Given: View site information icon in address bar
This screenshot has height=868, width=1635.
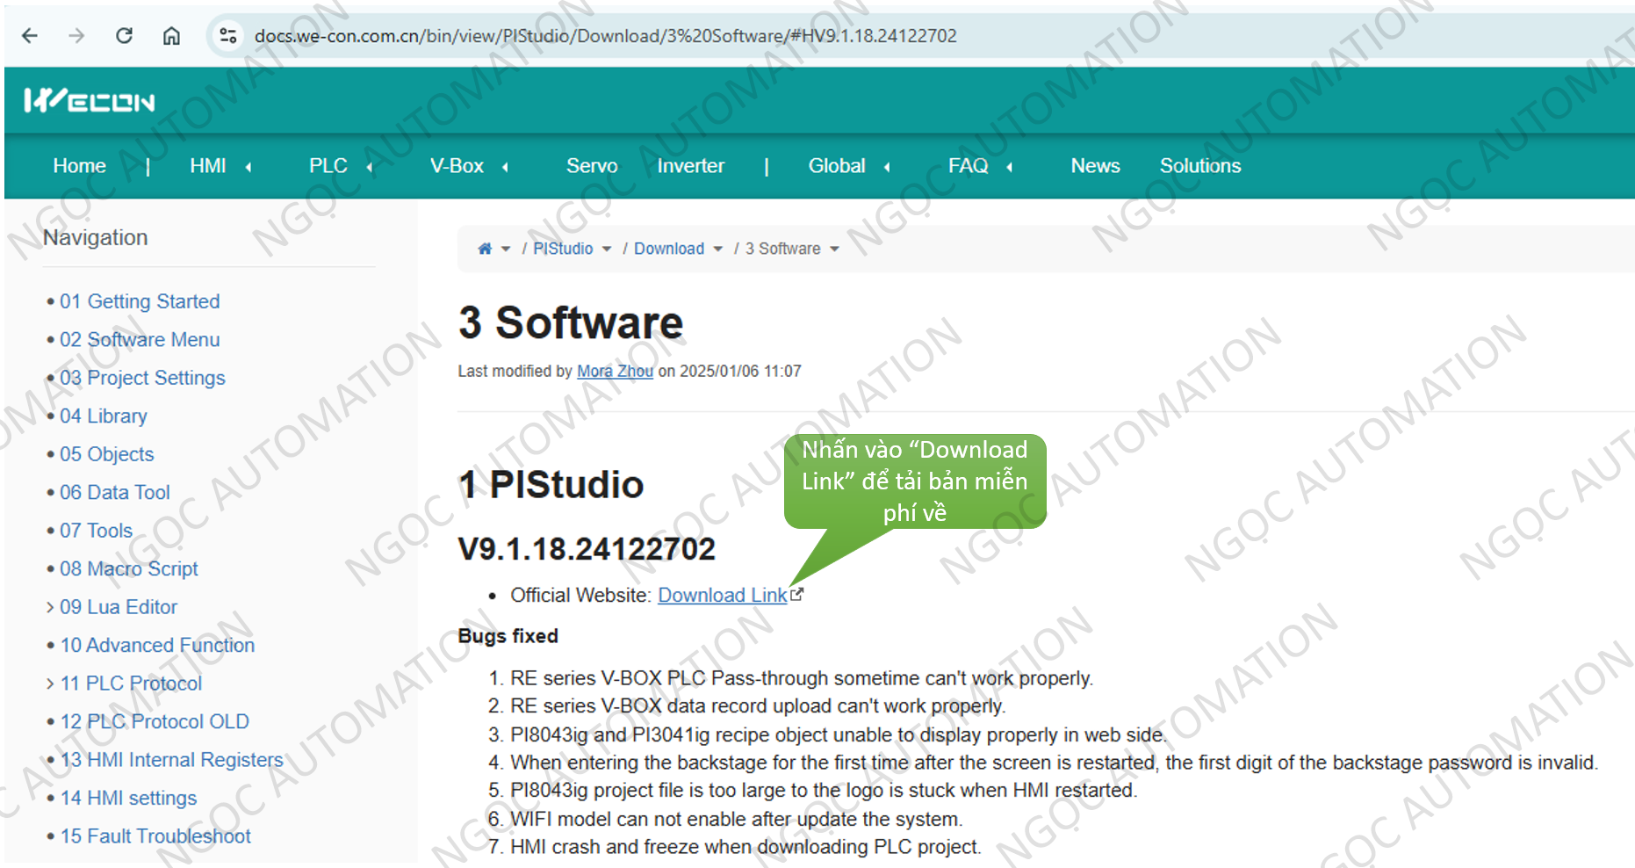Looking at the screenshot, I should click(x=228, y=36).
